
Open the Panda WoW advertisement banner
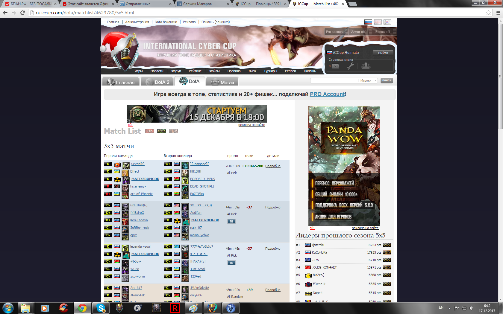click(x=344, y=166)
